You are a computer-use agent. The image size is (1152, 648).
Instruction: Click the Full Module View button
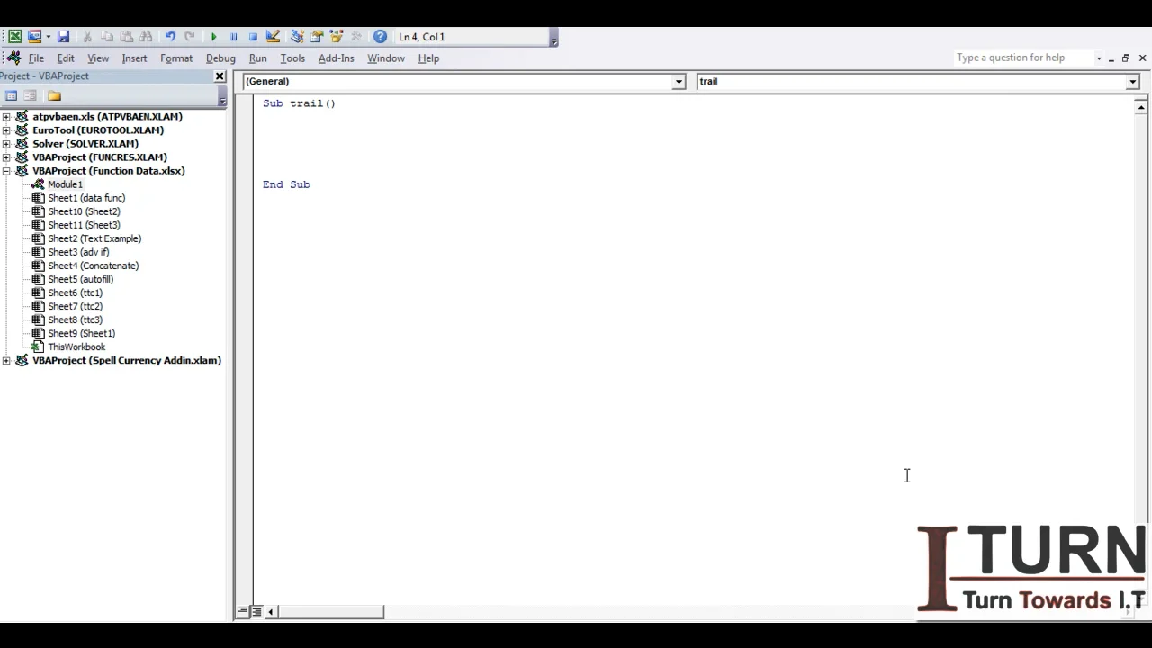pyautogui.click(x=256, y=612)
